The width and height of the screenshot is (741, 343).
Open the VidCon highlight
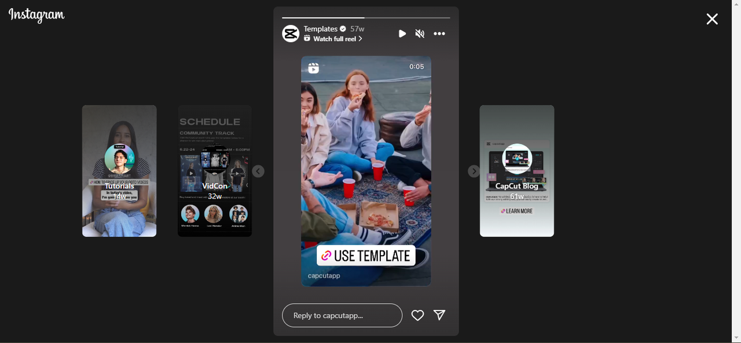click(x=215, y=171)
